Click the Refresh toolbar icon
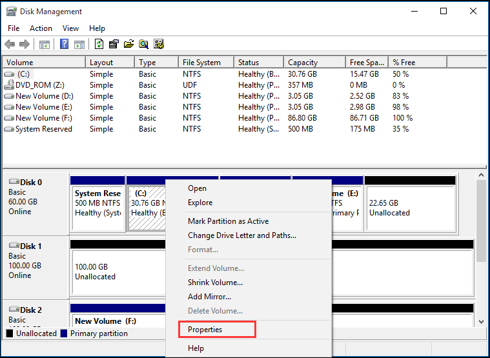The height and width of the screenshot is (358, 490). tap(99, 45)
